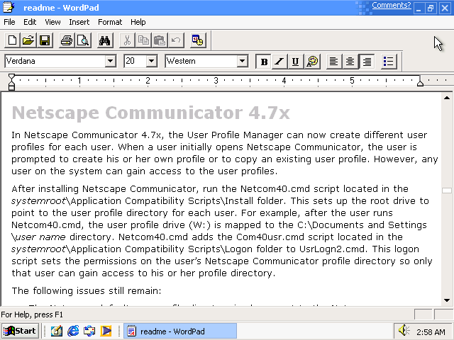Viewport: 454px width, 340px height.
Task: Expand the Verdana font dropdown
Action: pos(111,61)
